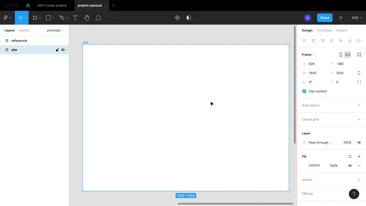
Task: Select the Comment tool
Action: (x=98, y=18)
